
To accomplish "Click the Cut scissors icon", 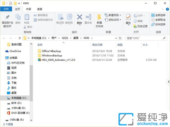I will [x=25, y=27].
